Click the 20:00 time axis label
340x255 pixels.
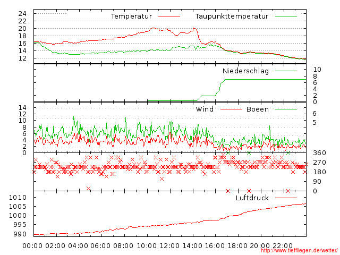(260, 246)
